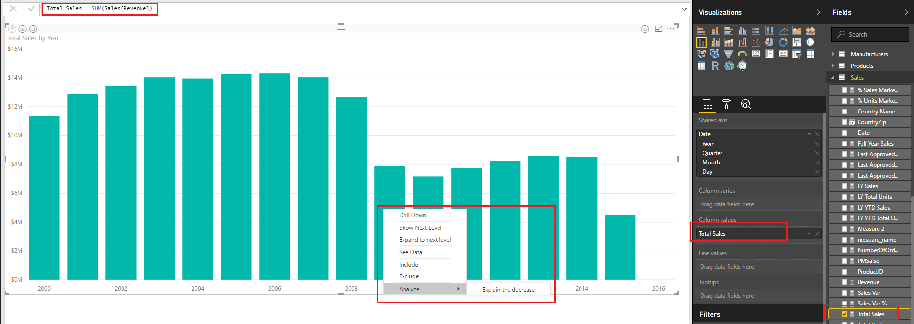The image size is (914, 324).
Task: Import custom visual via ellipsis icon
Action: 756,65
